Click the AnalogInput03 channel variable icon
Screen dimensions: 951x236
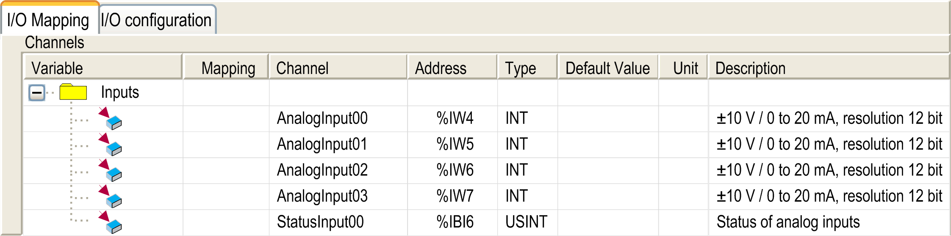(111, 197)
